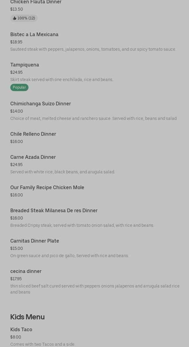The image size is (189, 347).
Task: Click the thumbs-up 100% rating badge
Action: 24,18
